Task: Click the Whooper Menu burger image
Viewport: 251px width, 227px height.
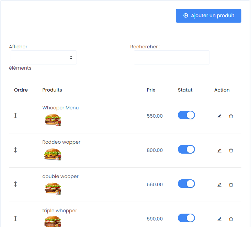Action: point(53,120)
